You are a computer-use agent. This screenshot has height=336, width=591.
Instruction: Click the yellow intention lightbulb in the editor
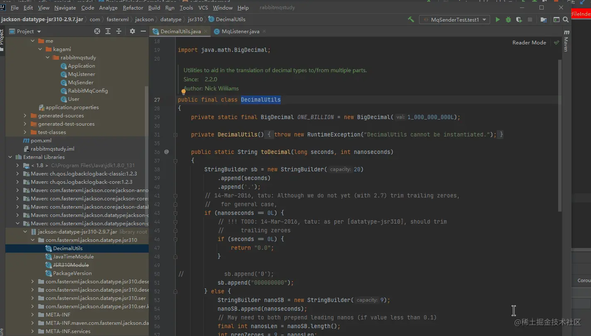click(x=183, y=92)
